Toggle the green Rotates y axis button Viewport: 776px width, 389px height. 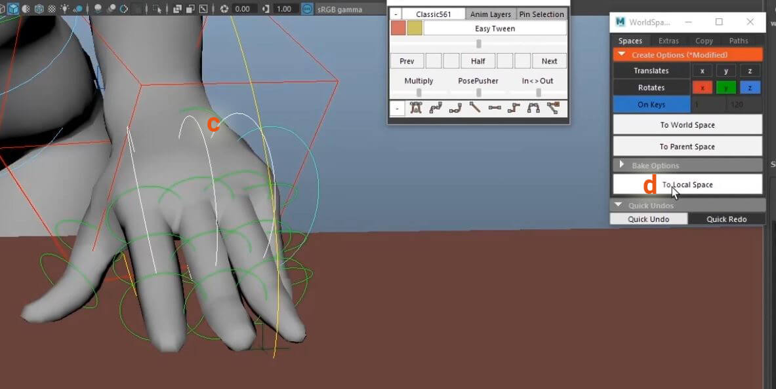726,88
